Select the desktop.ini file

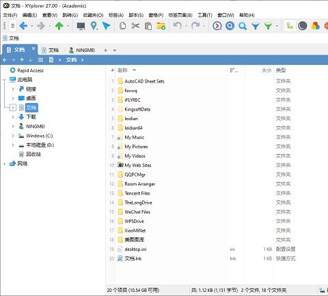tap(135, 249)
